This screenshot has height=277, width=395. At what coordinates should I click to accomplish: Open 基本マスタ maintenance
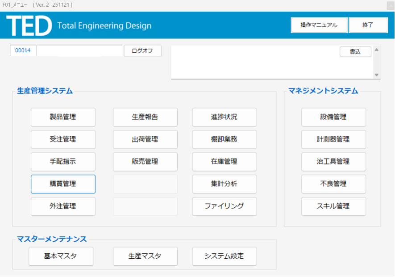[61, 256]
